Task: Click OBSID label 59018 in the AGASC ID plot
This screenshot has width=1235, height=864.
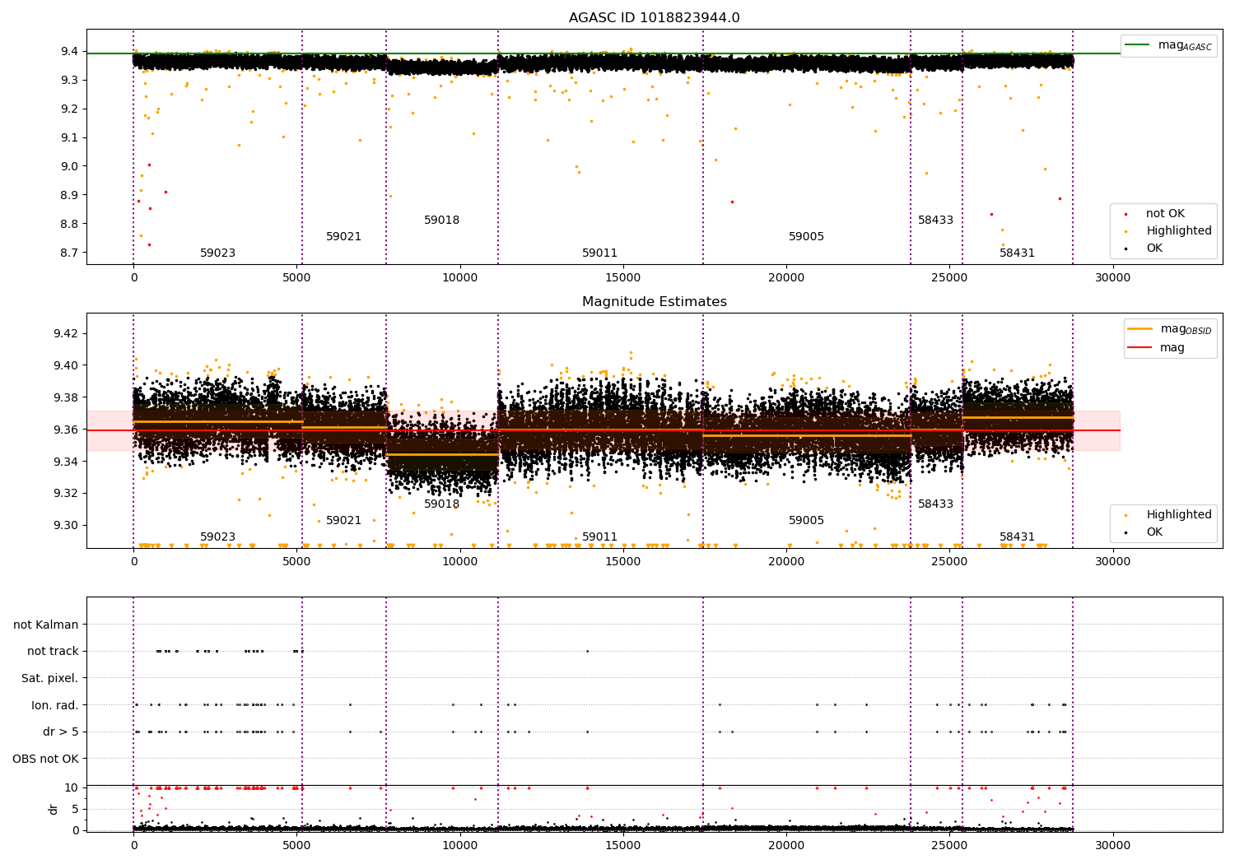Action: coord(441,221)
